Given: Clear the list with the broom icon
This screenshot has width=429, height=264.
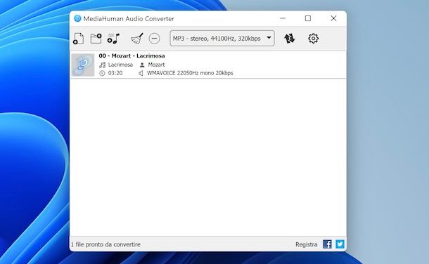Looking at the screenshot, I should click(x=137, y=39).
